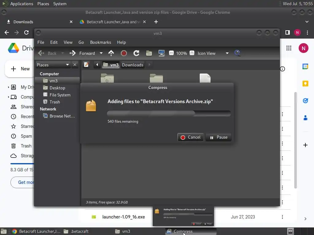Screen dimensions: 314x235
Task: Close the Betacraft Launcher Drive tab
Action: pos(144,22)
